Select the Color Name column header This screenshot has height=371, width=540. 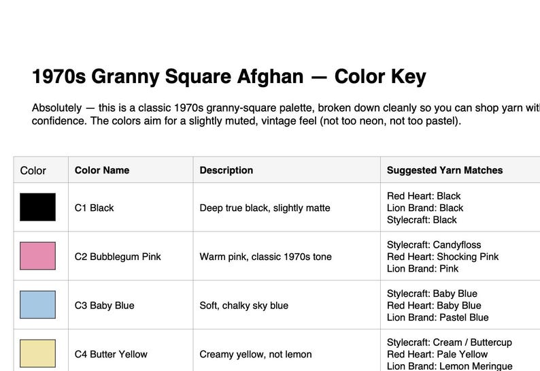[102, 170]
